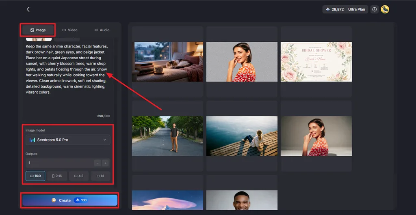The height and width of the screenshot is (215, 416).
Task: Click the Outputs label
Action: pyautogui.click(x=31, y=154)
